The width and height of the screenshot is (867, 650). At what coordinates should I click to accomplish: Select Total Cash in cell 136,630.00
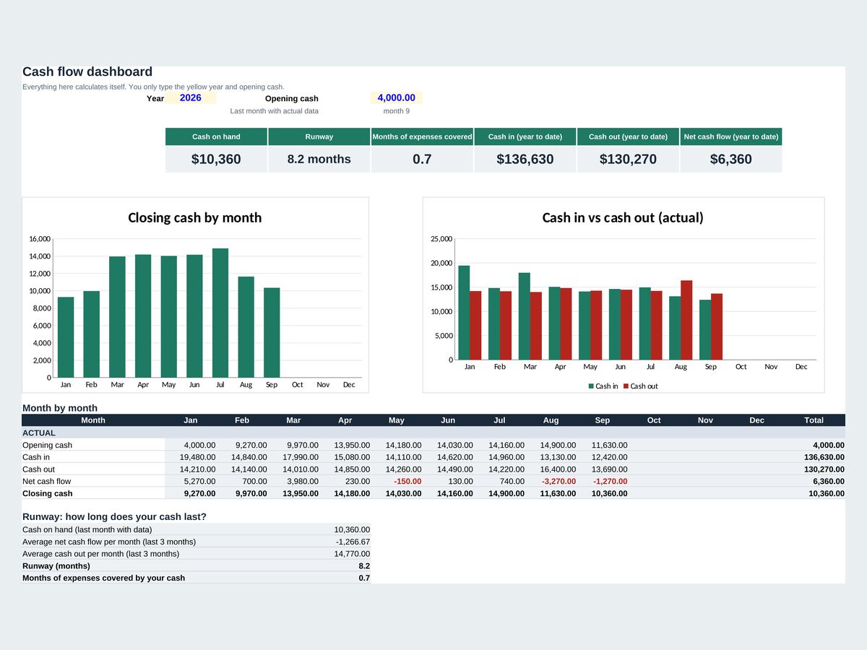[814, 457]
